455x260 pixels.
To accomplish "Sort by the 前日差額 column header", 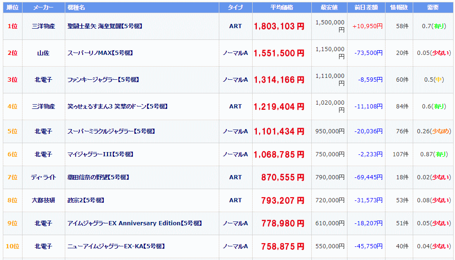I will 366,8.
